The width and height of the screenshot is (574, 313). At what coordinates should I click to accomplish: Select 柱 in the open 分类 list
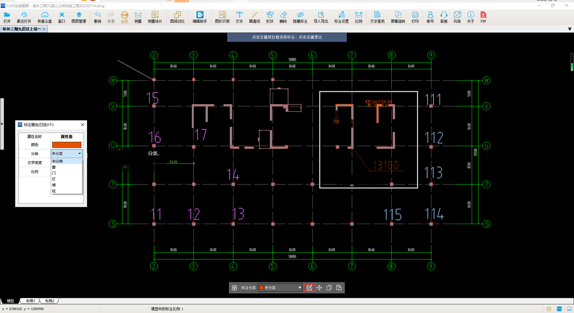point(54,190)
